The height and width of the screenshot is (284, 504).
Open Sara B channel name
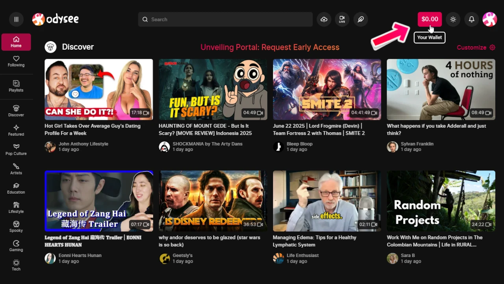[408, 256]
